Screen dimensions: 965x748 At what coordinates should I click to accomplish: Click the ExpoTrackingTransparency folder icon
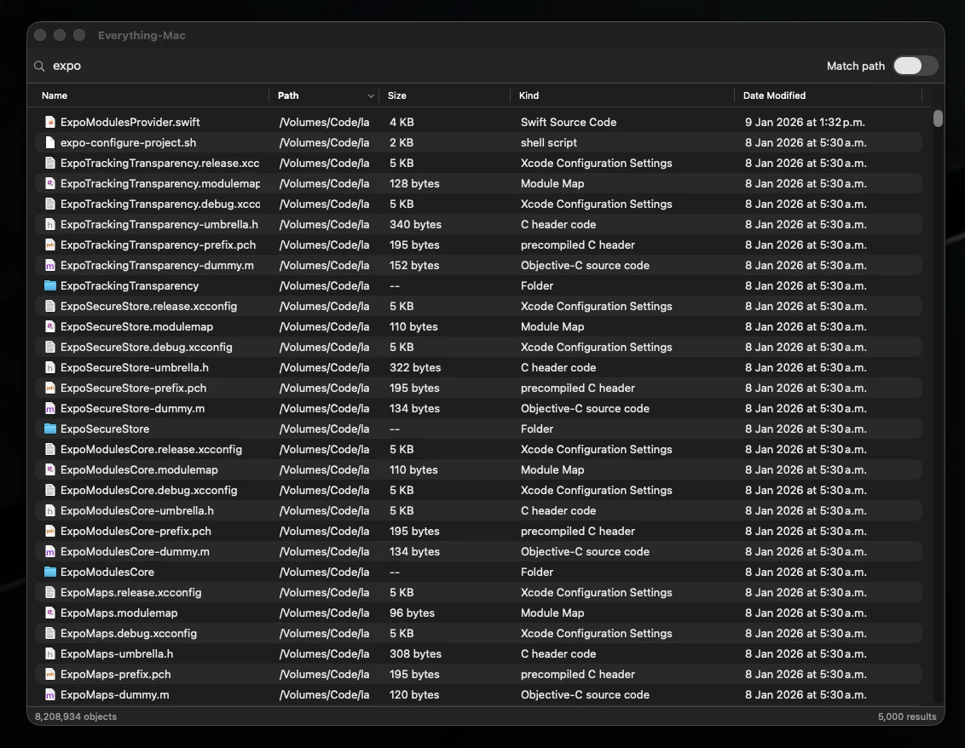49,285
